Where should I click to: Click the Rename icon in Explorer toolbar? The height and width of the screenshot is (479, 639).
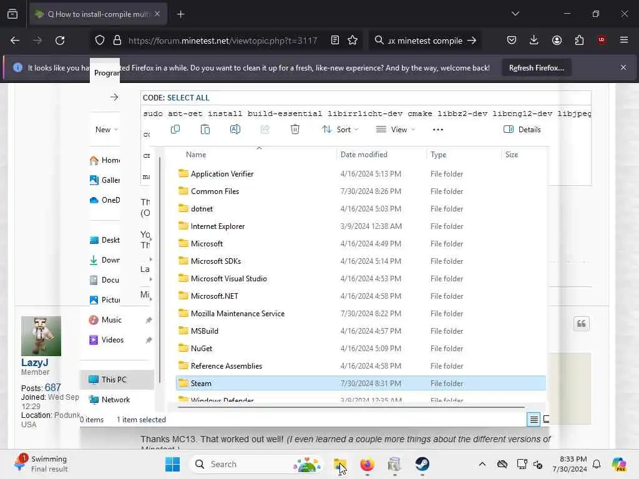235,130
